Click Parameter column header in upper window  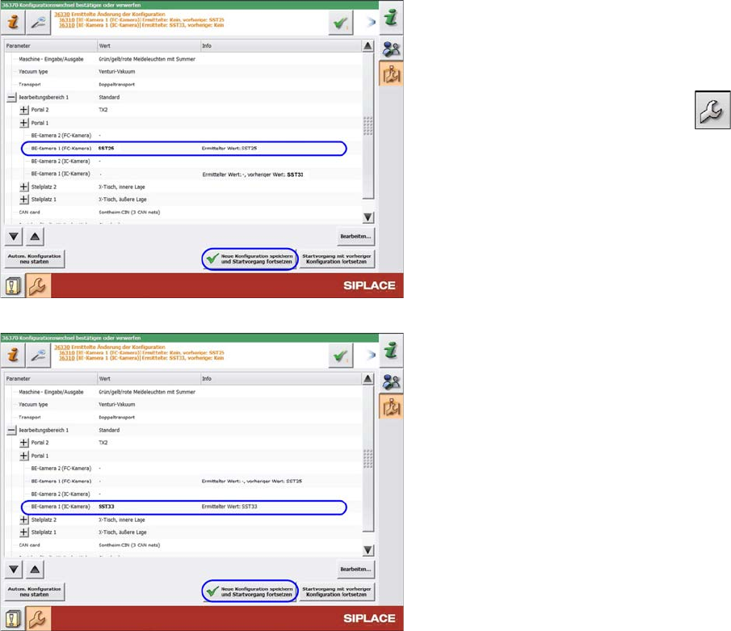point(51,46)
